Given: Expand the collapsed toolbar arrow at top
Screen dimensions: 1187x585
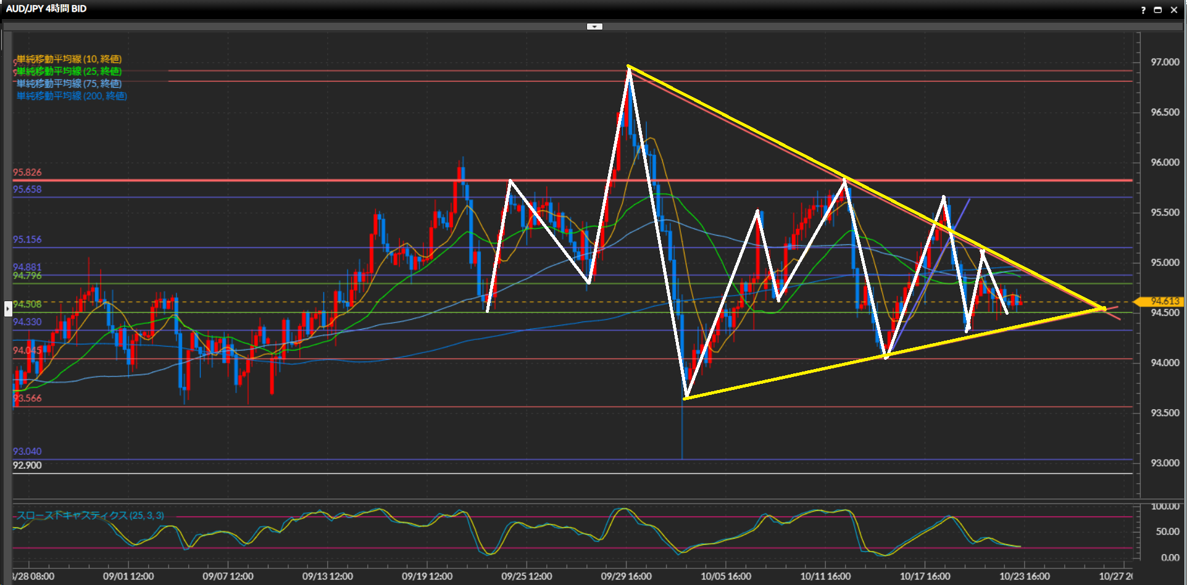Looking at the screenshot, I should click(x=594, y=27).
